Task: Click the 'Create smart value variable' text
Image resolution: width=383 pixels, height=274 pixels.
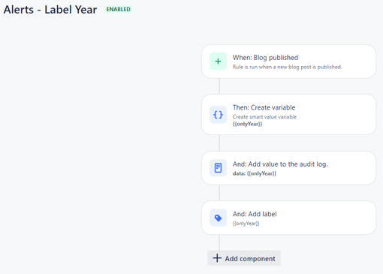Action: click(264, 117)
